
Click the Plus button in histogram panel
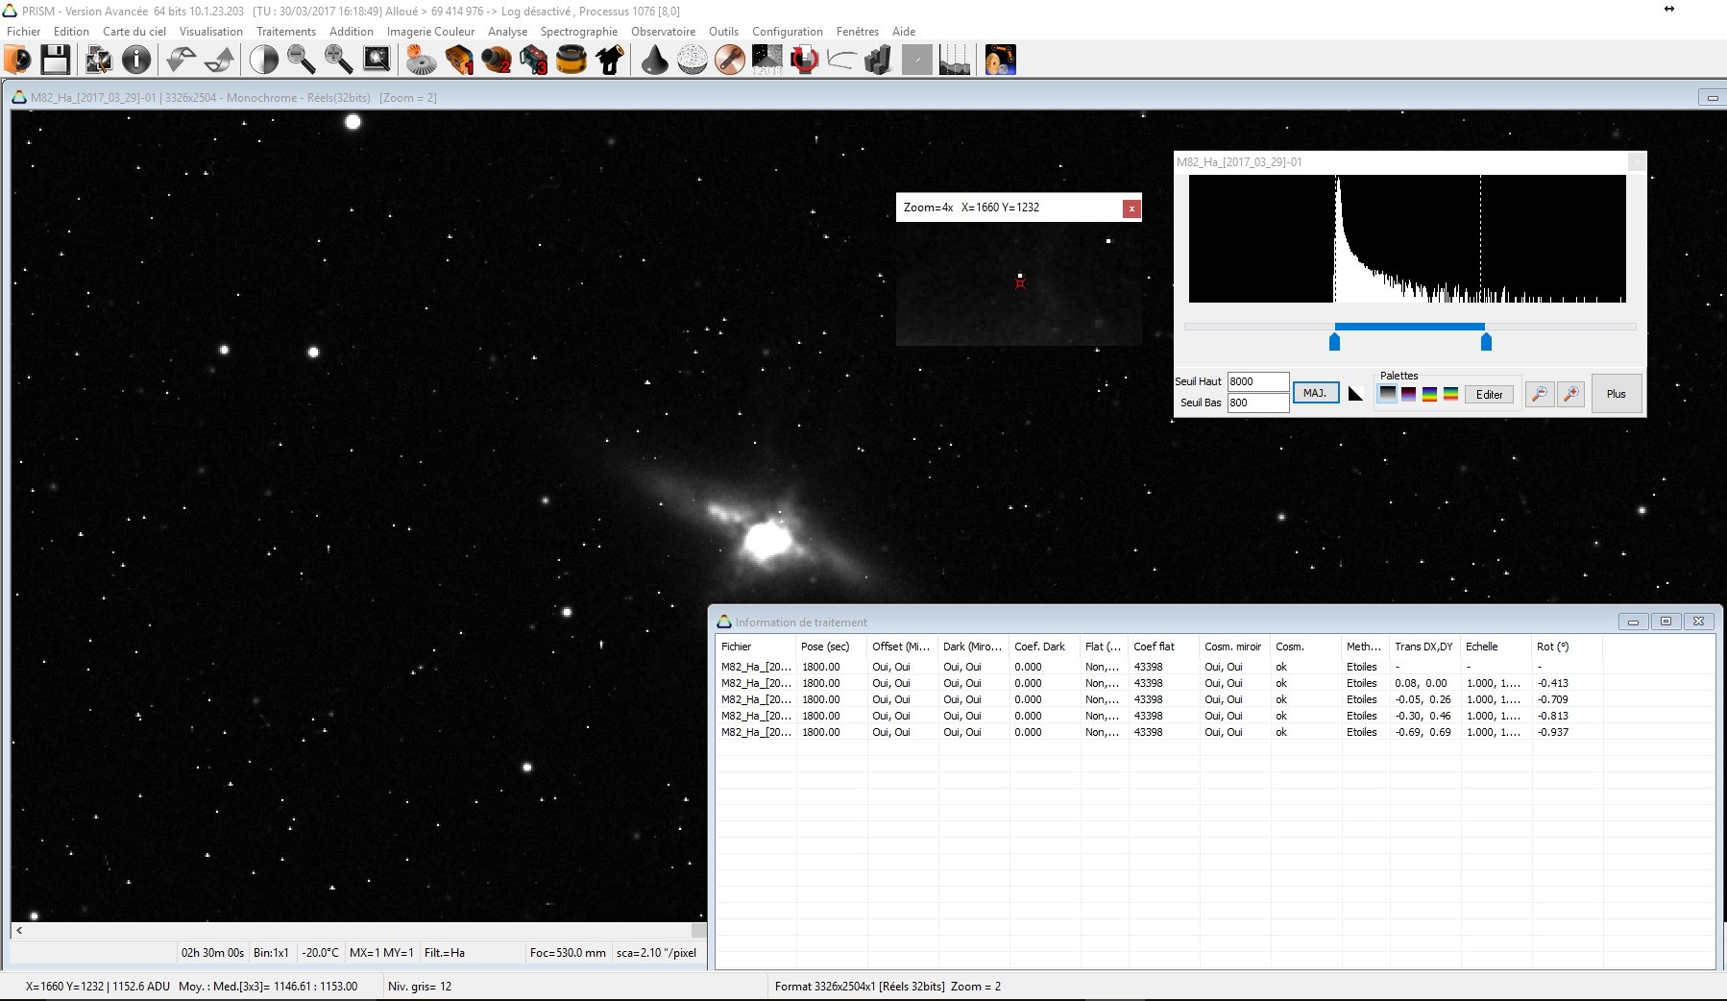tap(1616, 394)
